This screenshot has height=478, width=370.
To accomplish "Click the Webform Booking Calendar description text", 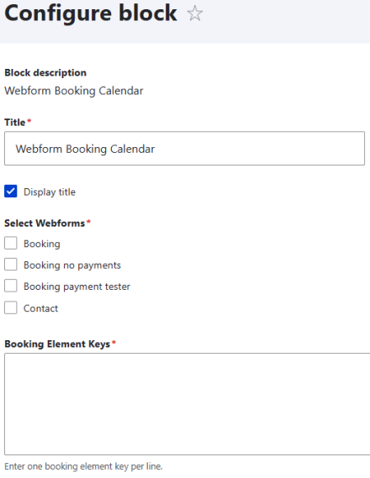I will tap(74, 91).
